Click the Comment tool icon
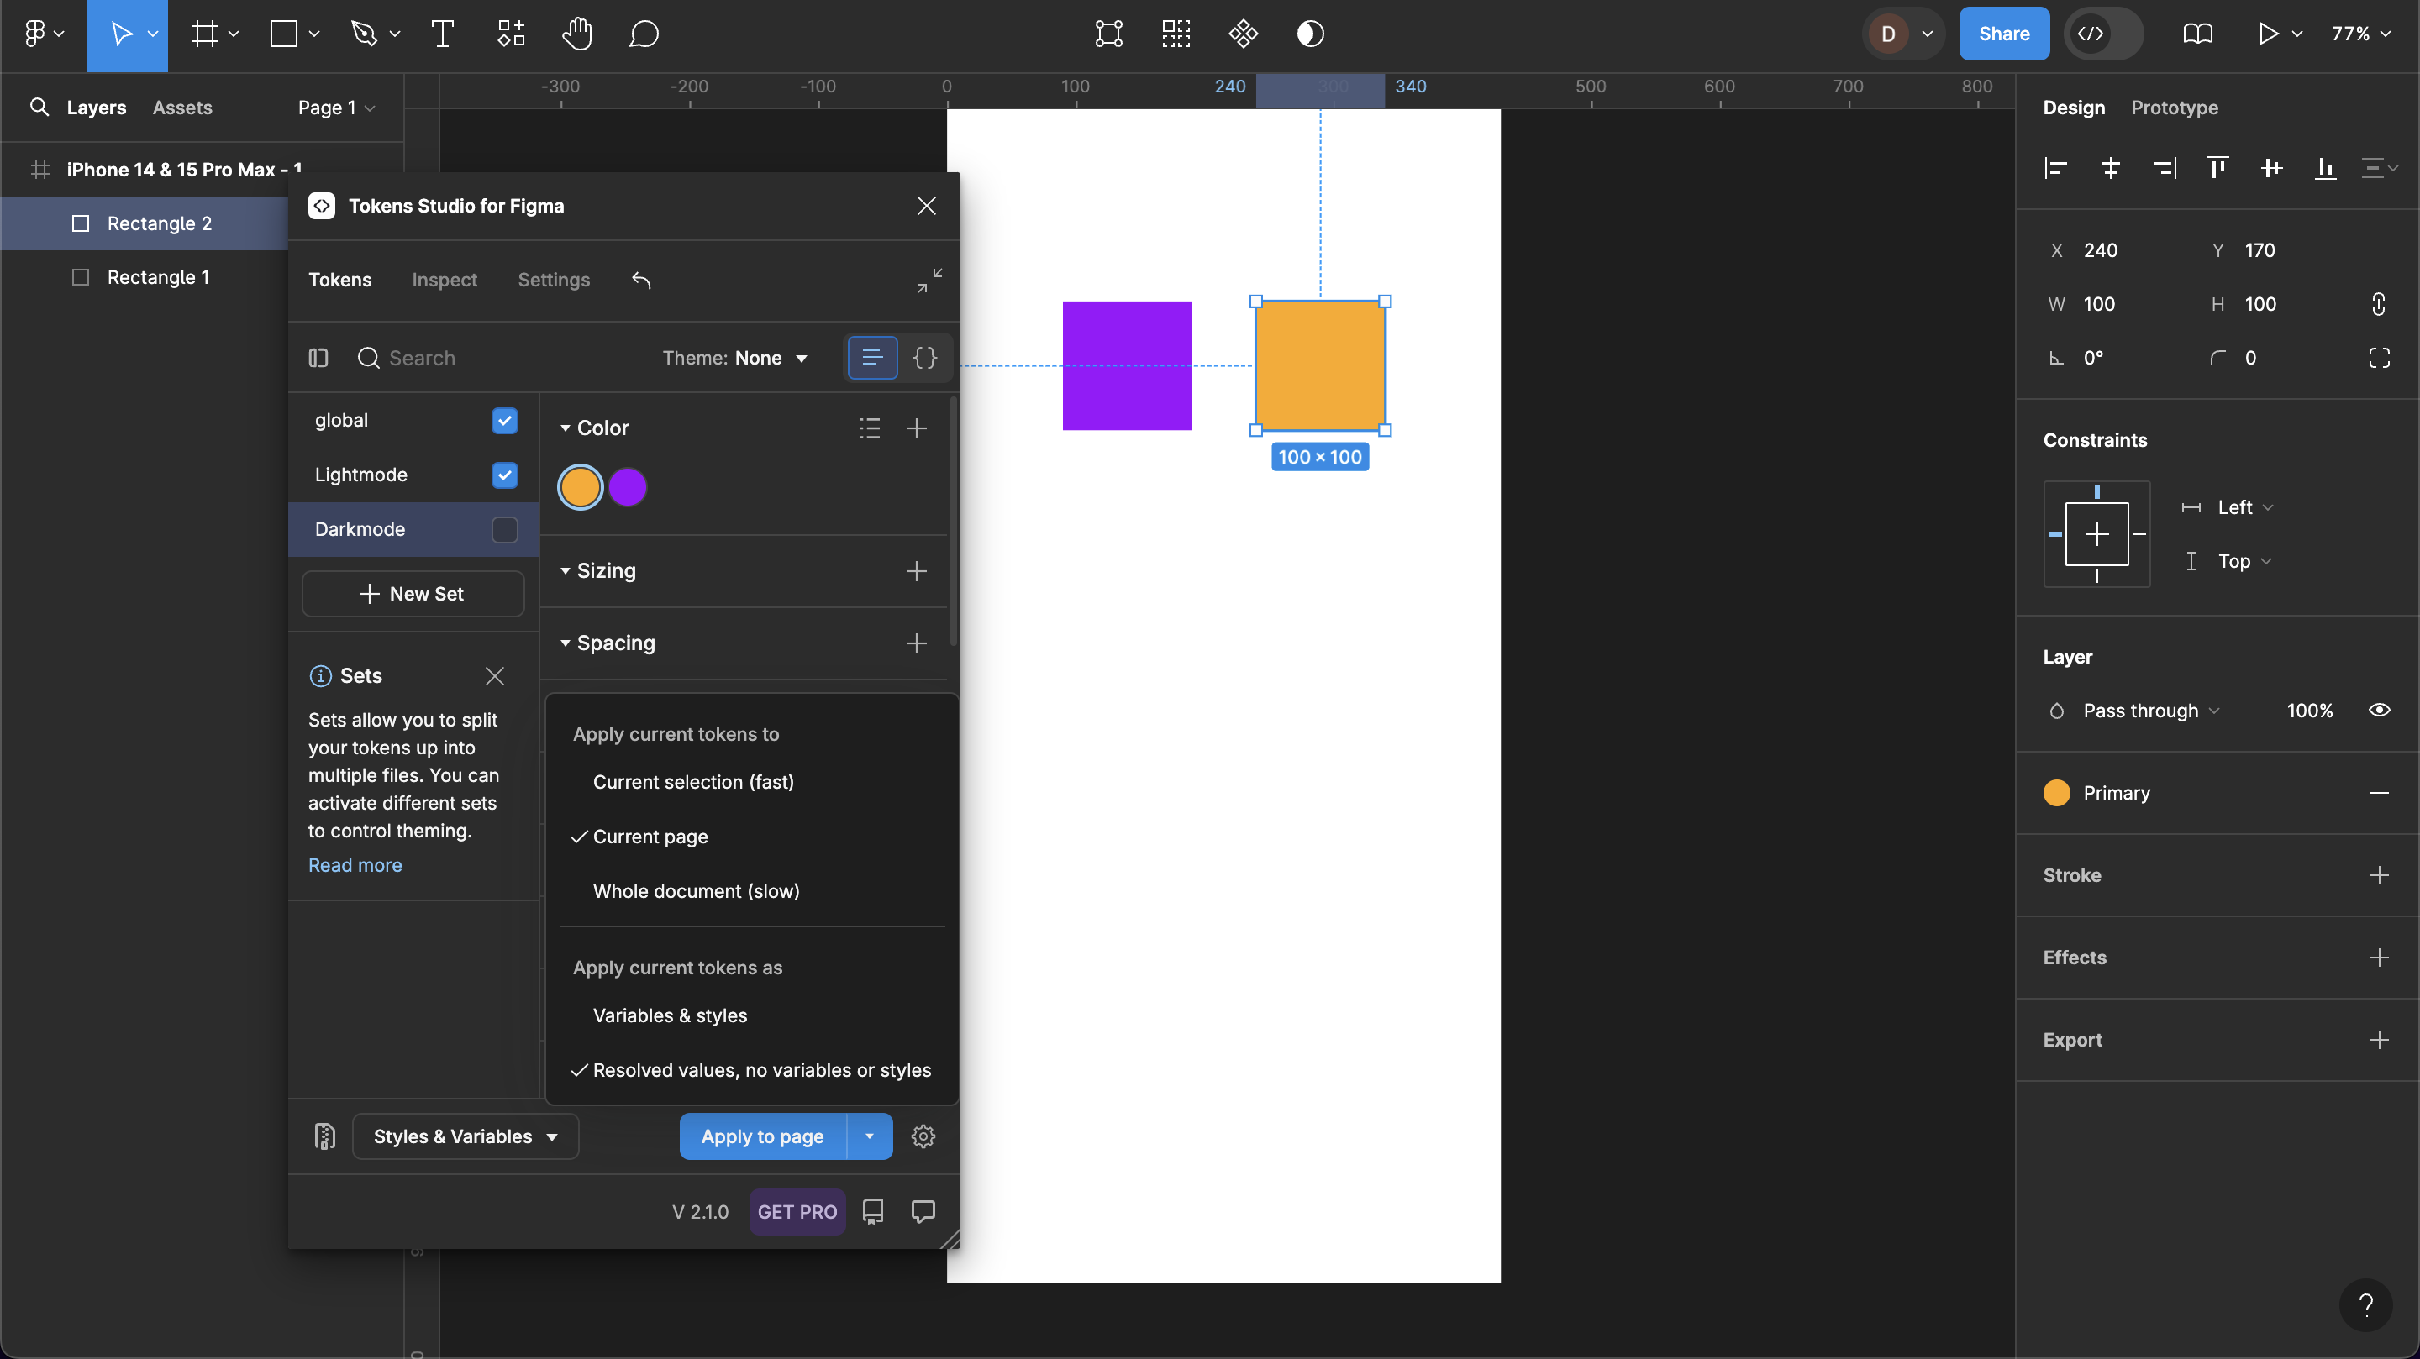 pos(644,34)
